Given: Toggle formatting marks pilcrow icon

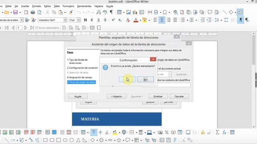Looking at the screenshot, I should coord(112,12).
